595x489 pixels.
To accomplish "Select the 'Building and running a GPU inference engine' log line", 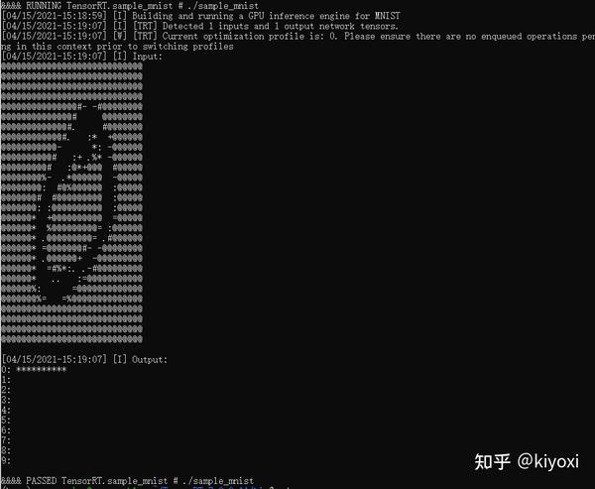I will 200,16.
